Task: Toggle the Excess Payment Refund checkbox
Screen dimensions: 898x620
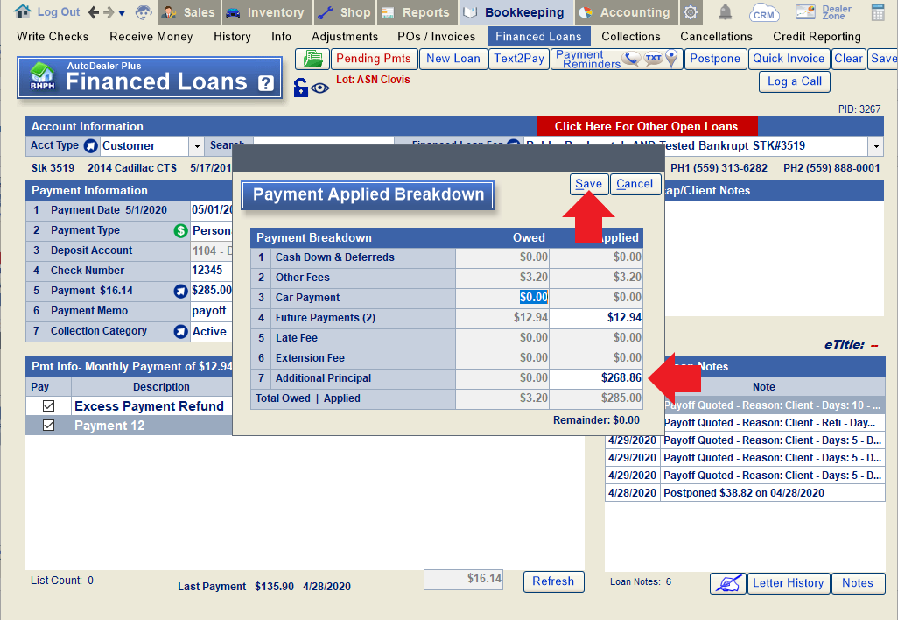Action: click(x=49, y=405)
